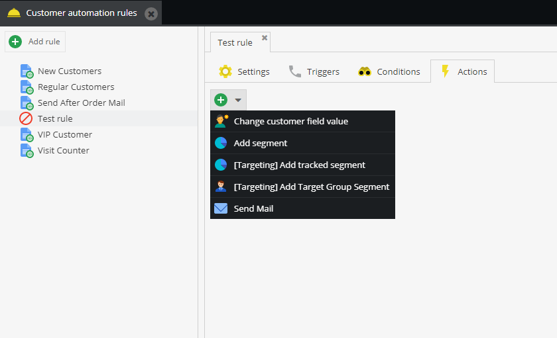Choose Change customer field value

302,121
